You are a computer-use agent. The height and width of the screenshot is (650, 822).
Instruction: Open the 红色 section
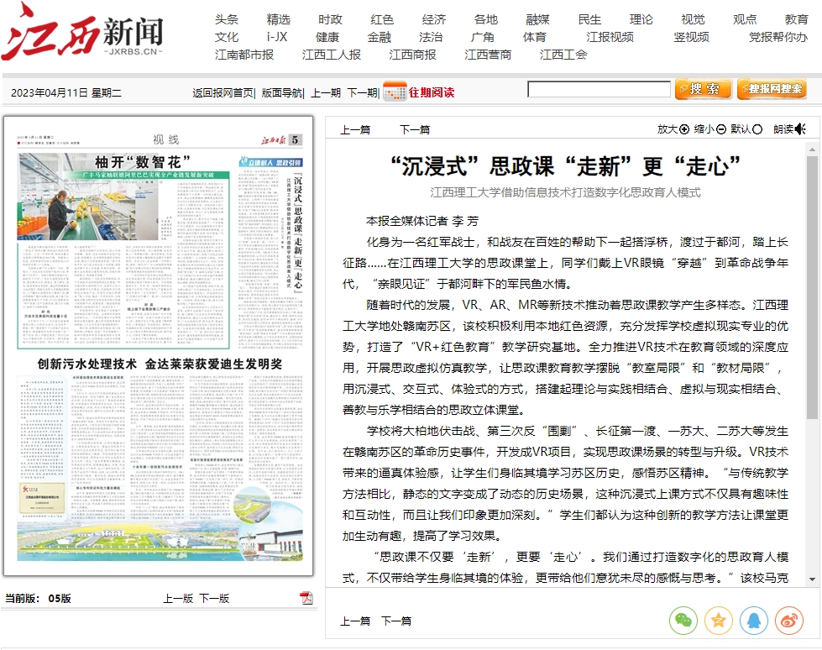point(382,19)
